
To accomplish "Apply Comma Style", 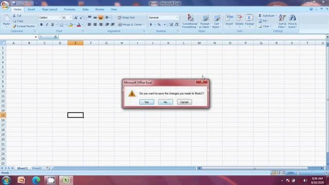I will [164, 25].
